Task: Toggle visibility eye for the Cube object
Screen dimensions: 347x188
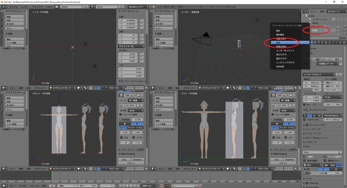Action: point(338,30)
